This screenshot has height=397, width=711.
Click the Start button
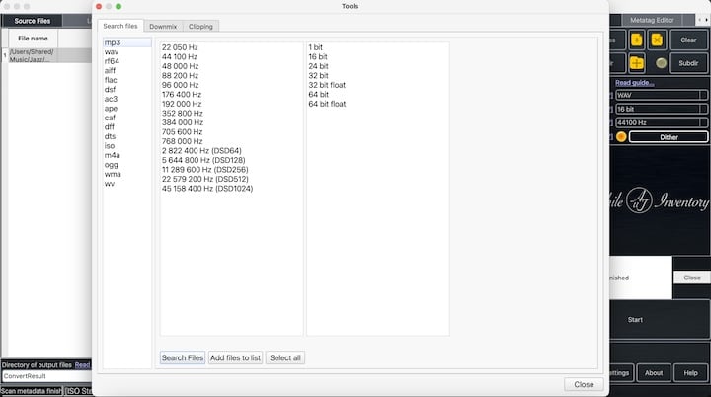[x=635, y=319]
